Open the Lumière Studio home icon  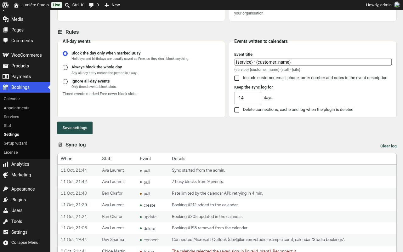click(16, 5)
